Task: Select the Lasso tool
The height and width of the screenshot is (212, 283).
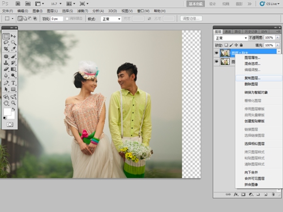Action: (6, 42)
